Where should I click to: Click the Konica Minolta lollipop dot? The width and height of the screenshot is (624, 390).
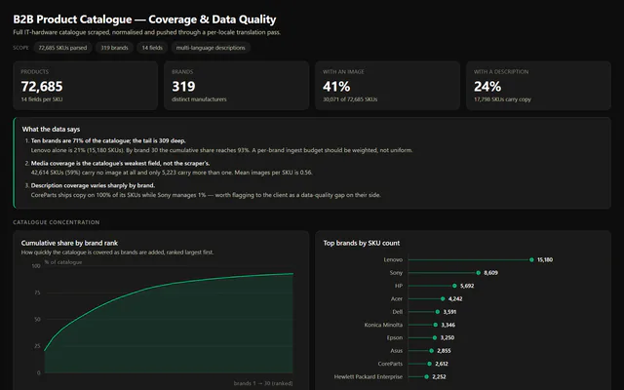click(x=436, y=325)
